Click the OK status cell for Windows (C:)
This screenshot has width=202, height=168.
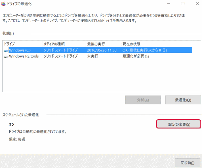[x=145, y=50]
